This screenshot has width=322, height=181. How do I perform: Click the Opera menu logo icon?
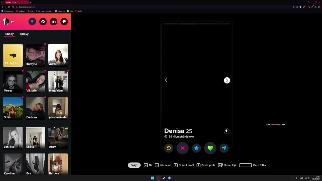coord(2,2)
